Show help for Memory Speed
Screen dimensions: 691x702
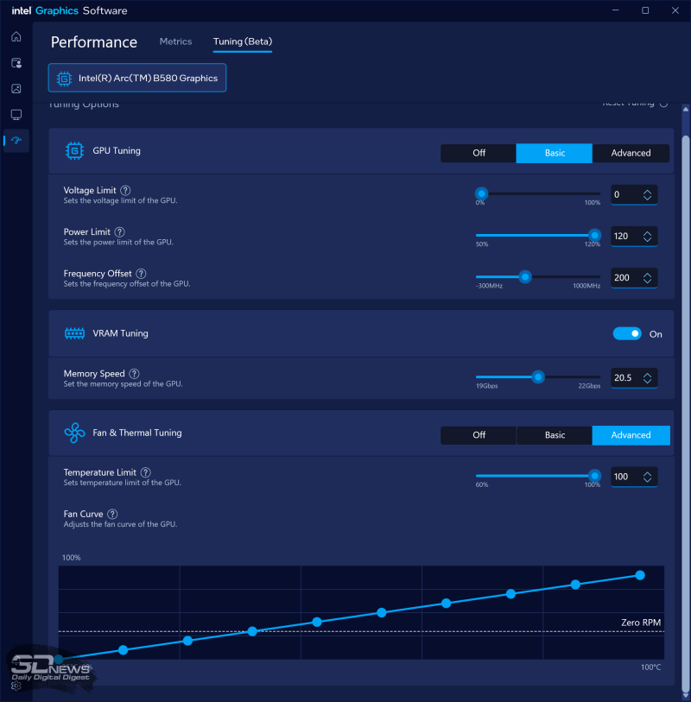(134, 373)
